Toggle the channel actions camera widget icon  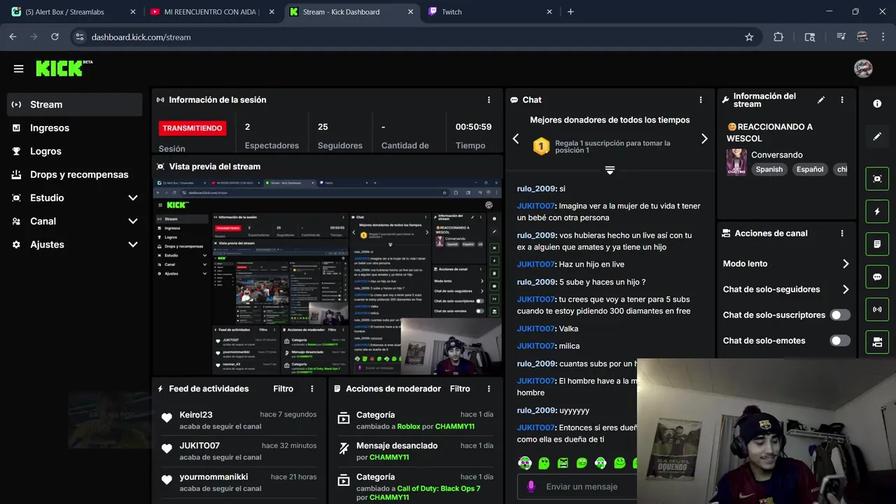[877, 342]
